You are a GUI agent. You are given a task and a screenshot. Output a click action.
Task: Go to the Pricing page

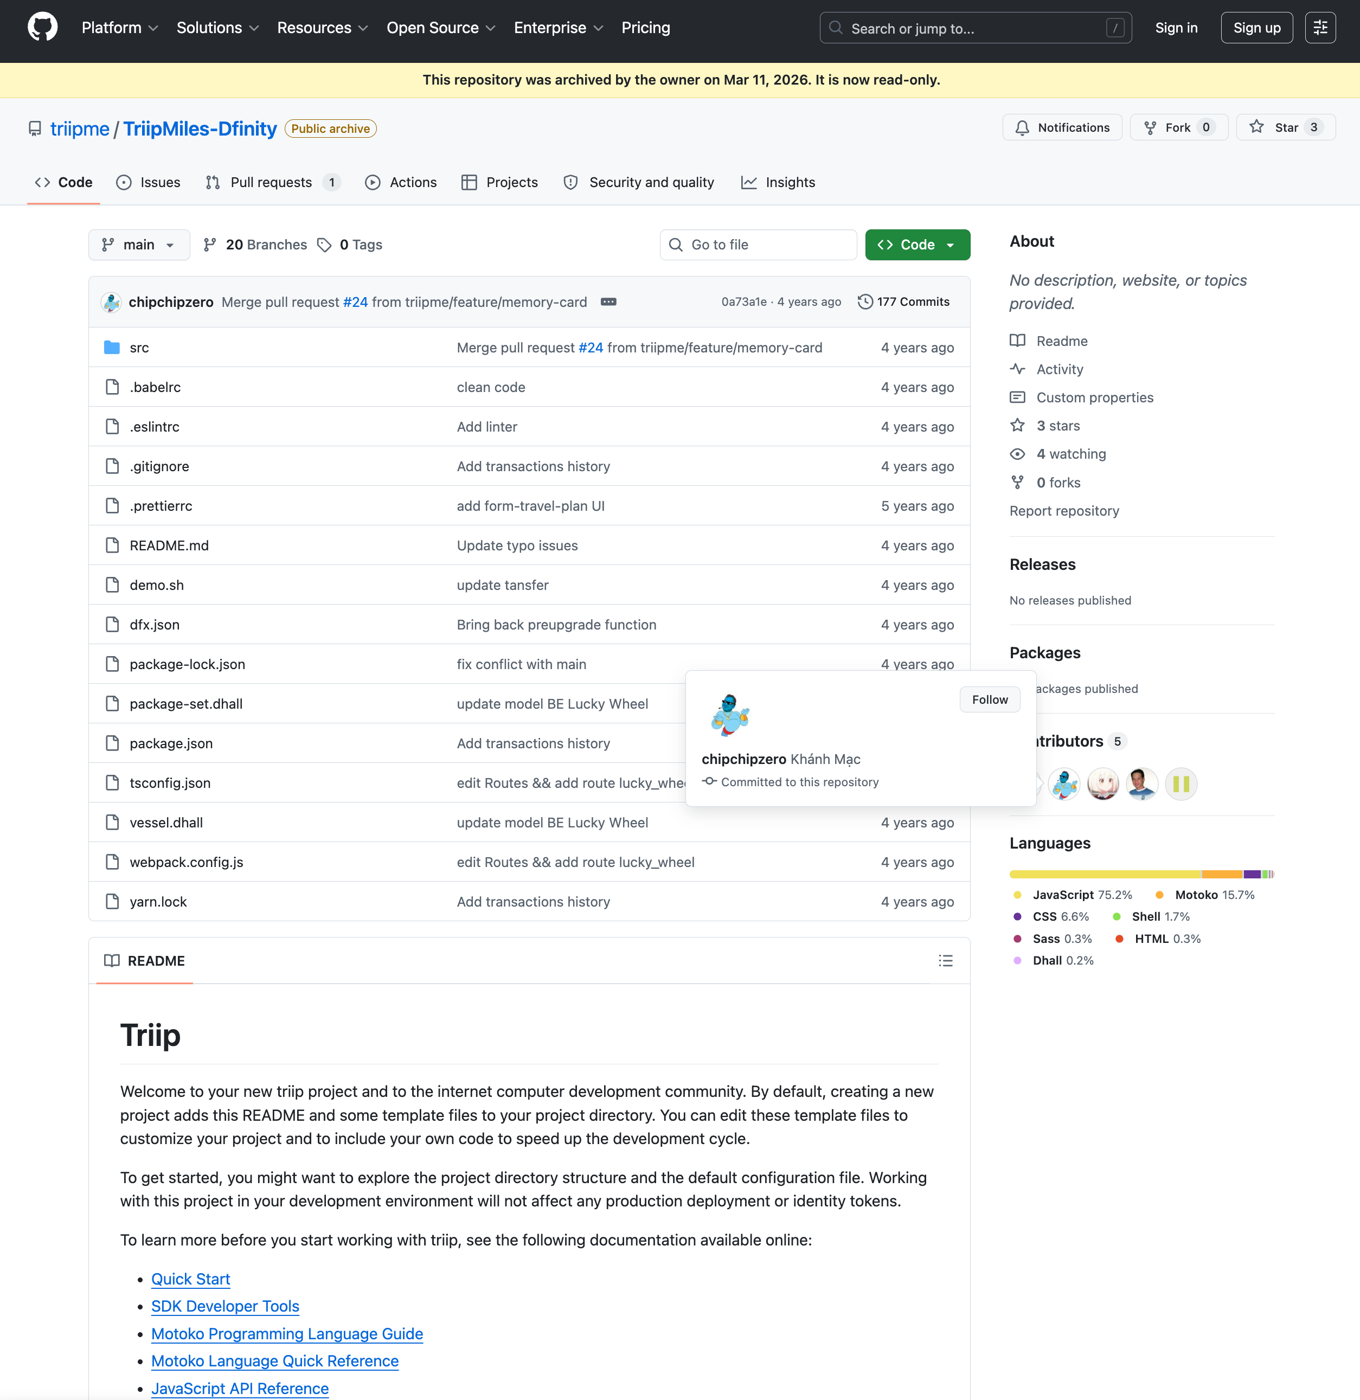tap(645, 28)
